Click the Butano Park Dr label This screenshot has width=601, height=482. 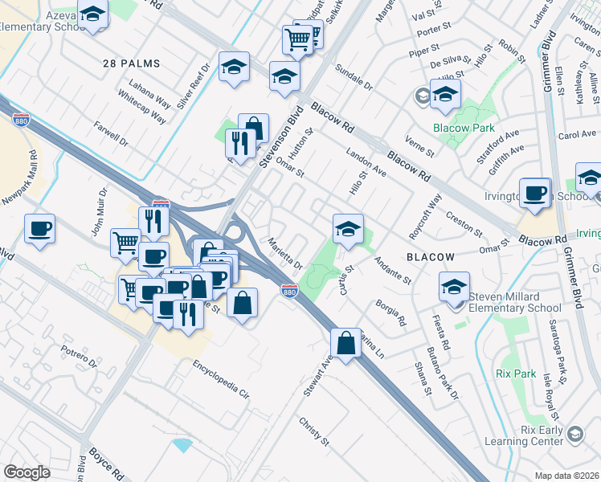pos(443,374)
